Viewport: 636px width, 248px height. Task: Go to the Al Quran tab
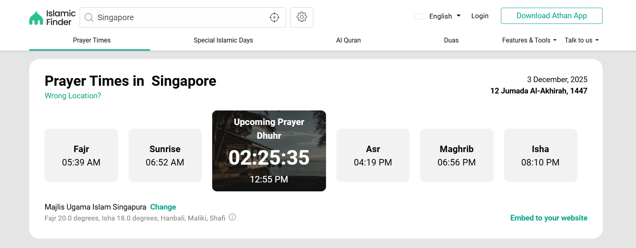click(348, 40)
